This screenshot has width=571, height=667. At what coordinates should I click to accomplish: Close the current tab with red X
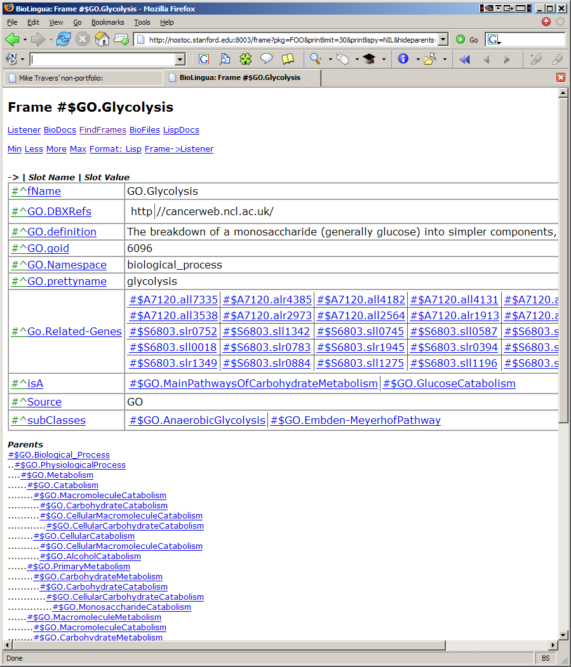click(x=561, y=77)
